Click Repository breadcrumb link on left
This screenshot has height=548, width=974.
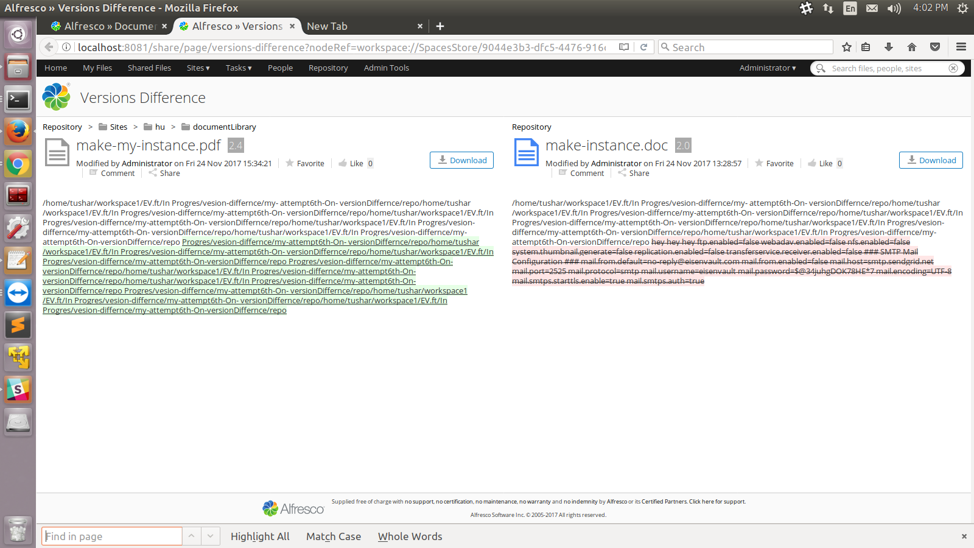[x=62, y=127]
